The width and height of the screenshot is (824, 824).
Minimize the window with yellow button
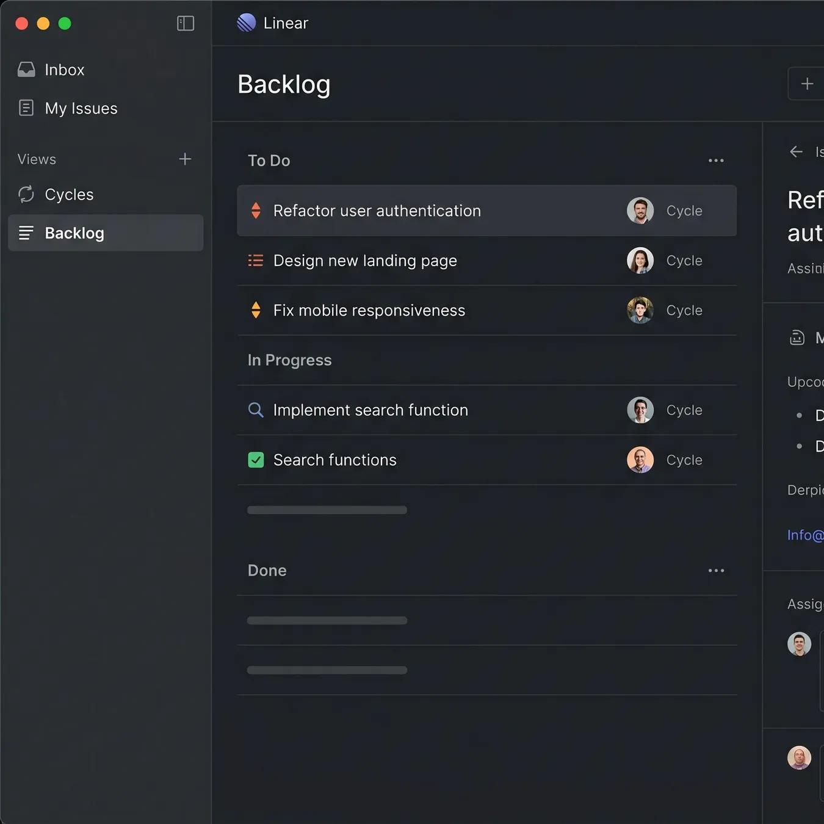click(x=43, y=23)
